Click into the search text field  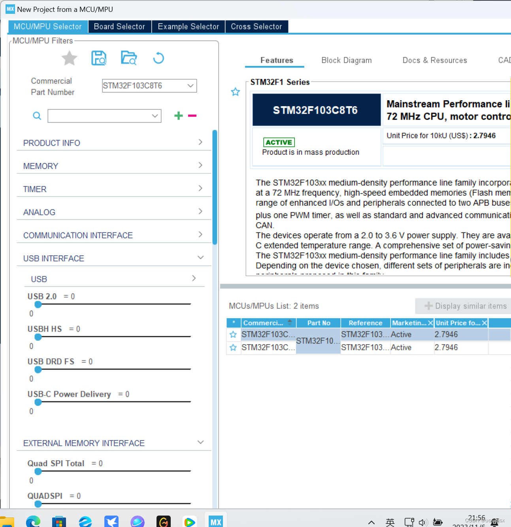click(x=99, y=116)
